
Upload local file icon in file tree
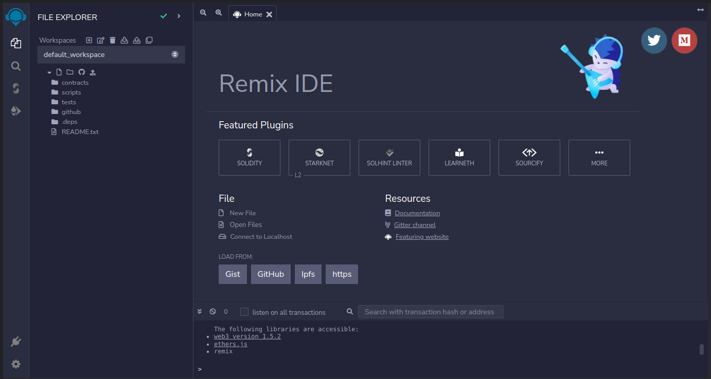(93, 72)
